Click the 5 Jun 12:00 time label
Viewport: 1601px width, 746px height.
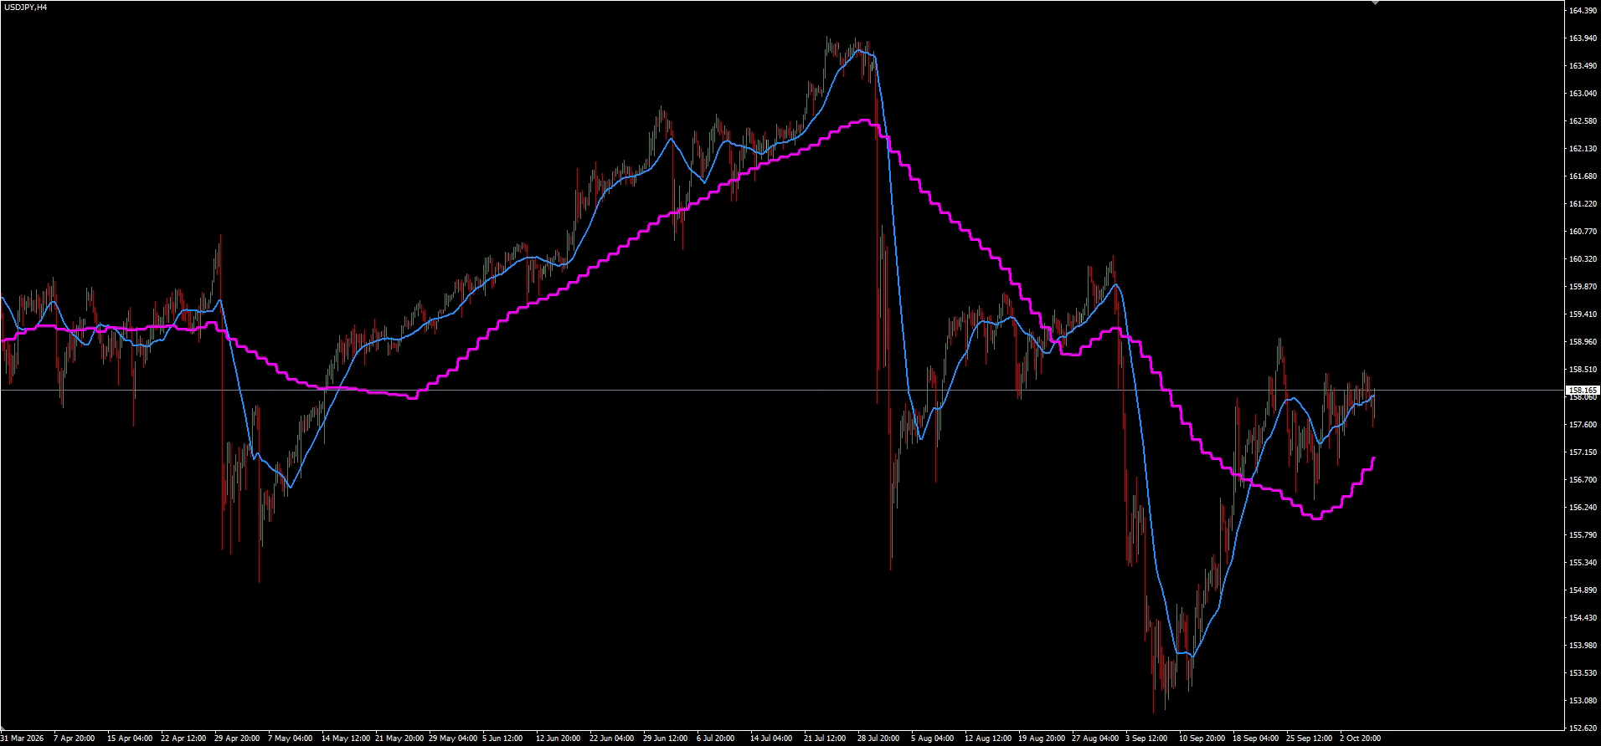(x=502, y=738)
